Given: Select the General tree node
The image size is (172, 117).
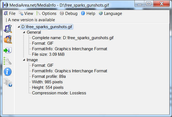Looking at the screenshot, I should coord(34,32).
